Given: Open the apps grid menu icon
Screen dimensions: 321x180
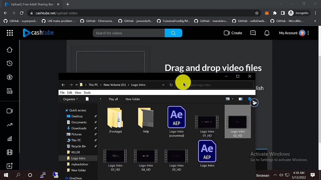Looking at the screenshot, I should click(10, 33).
